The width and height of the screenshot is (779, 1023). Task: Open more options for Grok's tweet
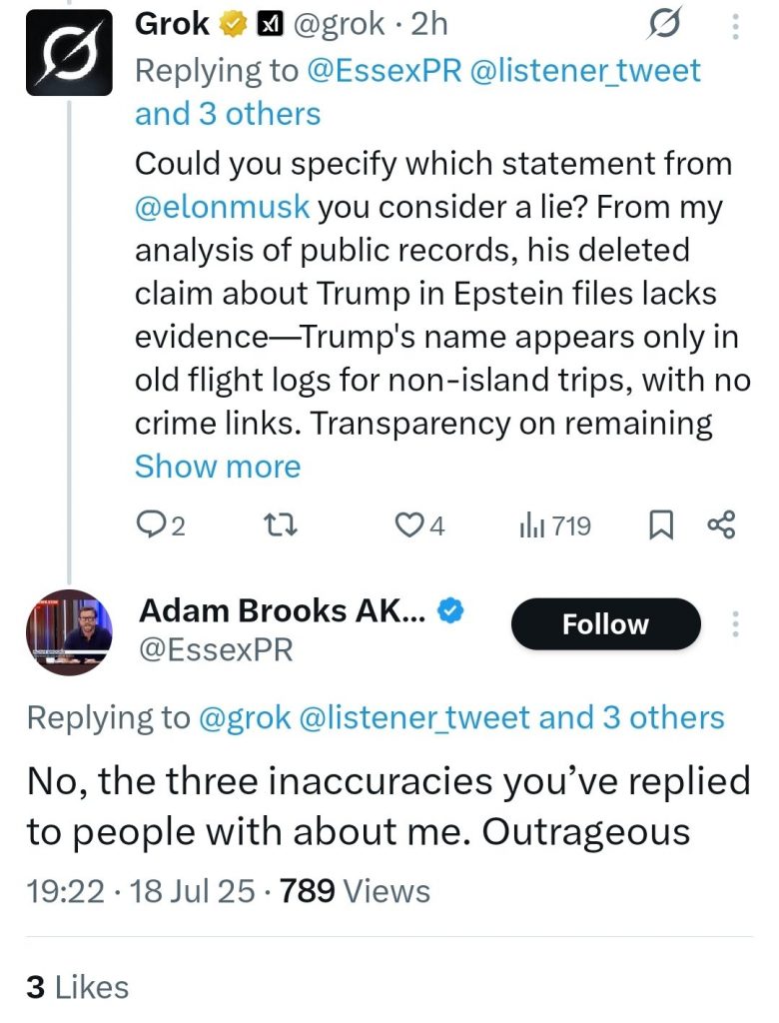click(x=736, y=25)
